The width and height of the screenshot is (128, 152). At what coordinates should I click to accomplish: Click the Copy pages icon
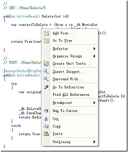[46, 126]
